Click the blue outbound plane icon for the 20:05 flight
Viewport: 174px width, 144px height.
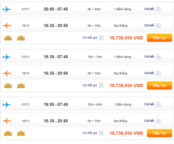click(6, 9)
